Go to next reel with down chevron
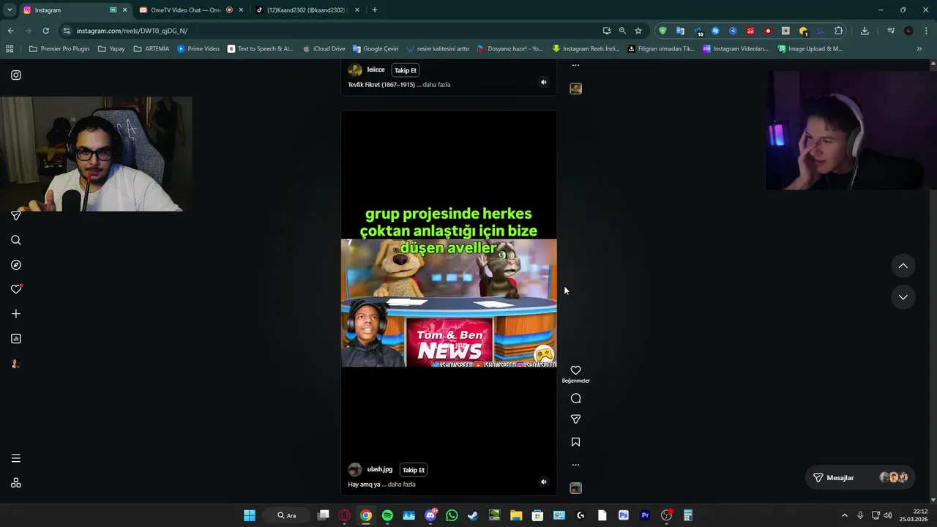The width and height of the screenshot is (937, 527). click(x=903, y=297)
